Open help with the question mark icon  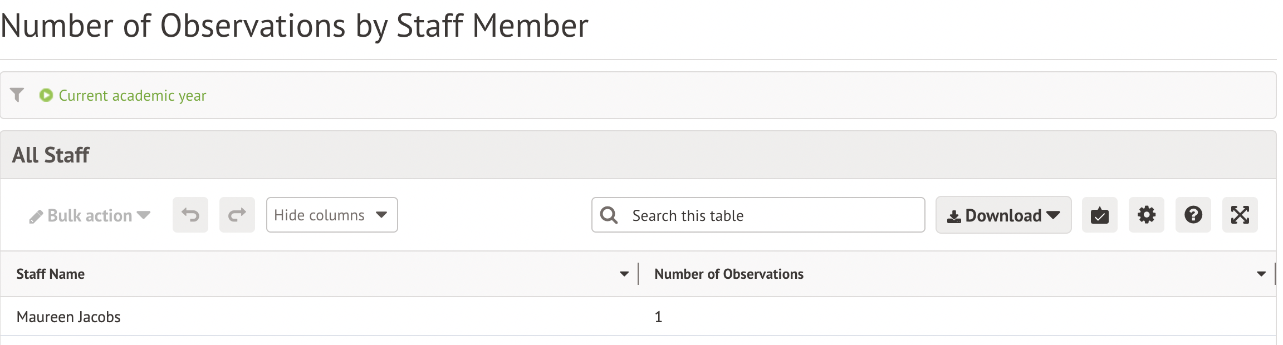[x=1193, y=215]
